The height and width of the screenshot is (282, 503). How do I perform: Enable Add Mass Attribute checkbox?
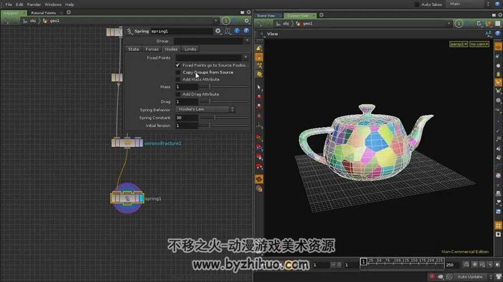[x=178, y=79]
